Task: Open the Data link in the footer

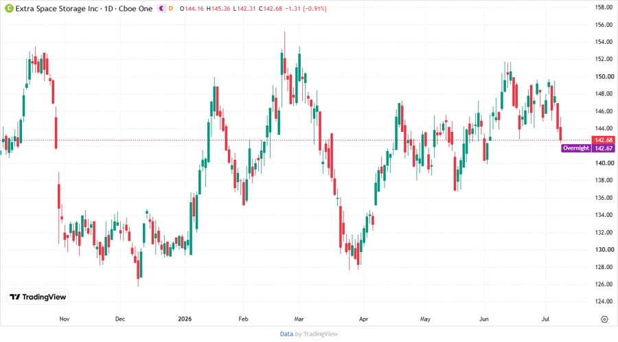Action: (x=286, y=334)
